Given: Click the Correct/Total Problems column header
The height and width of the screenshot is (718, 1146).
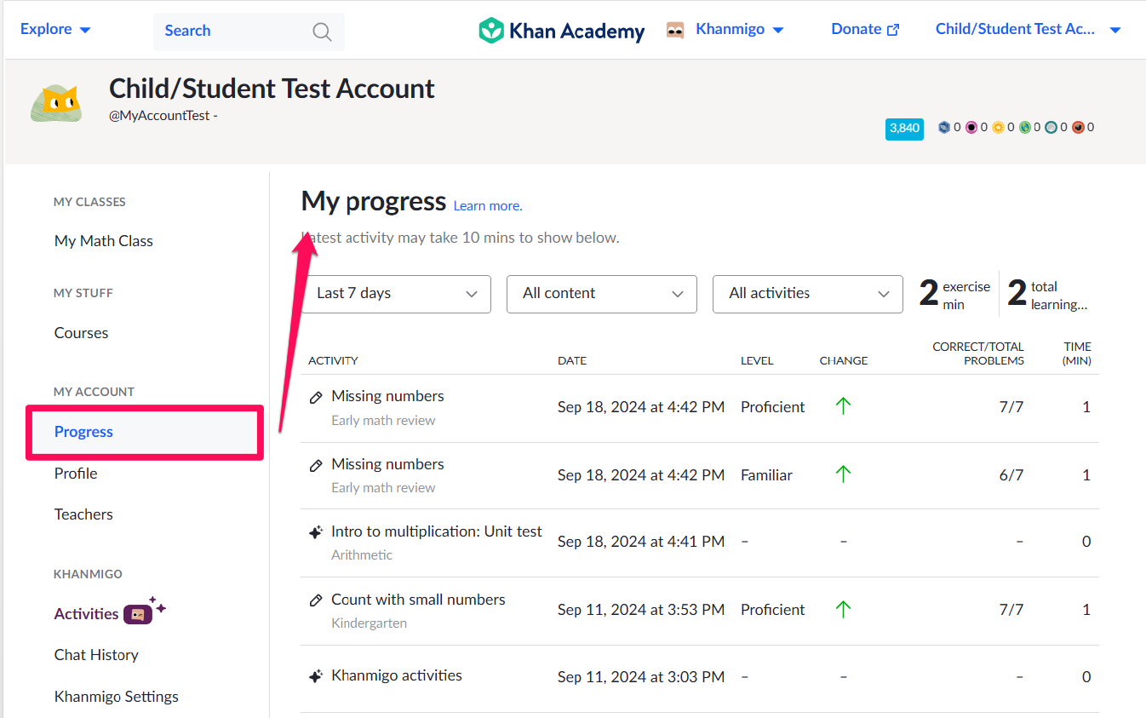Looking at the screenshot, I should coord(978,353).
